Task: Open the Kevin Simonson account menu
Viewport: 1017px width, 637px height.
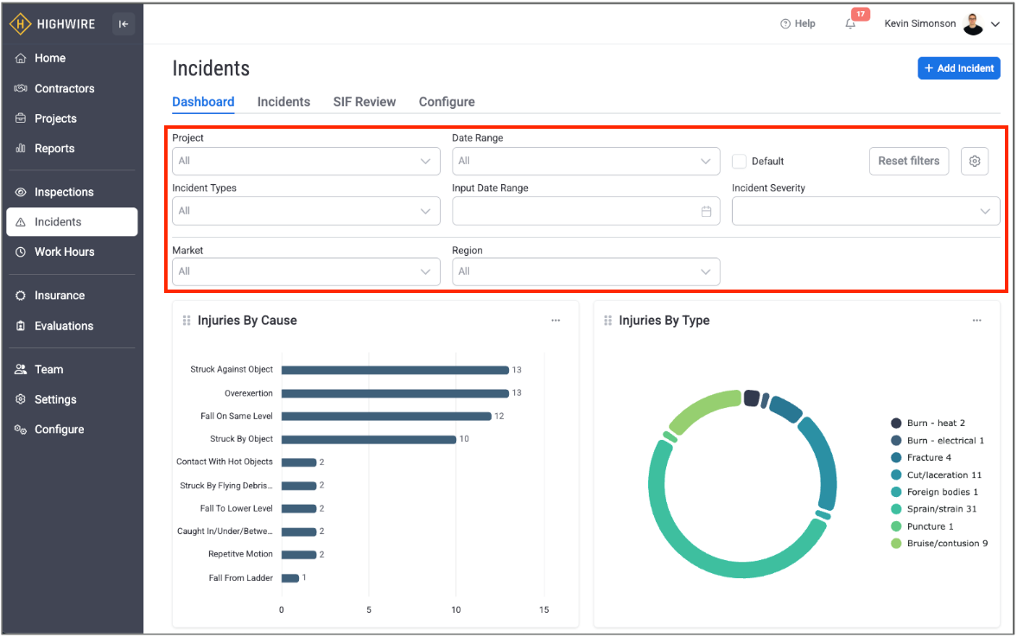Action: pos(942,24)
